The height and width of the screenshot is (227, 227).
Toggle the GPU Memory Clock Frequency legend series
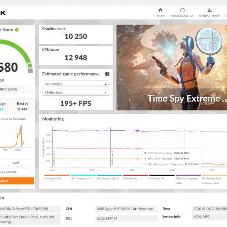coord(214,179)
